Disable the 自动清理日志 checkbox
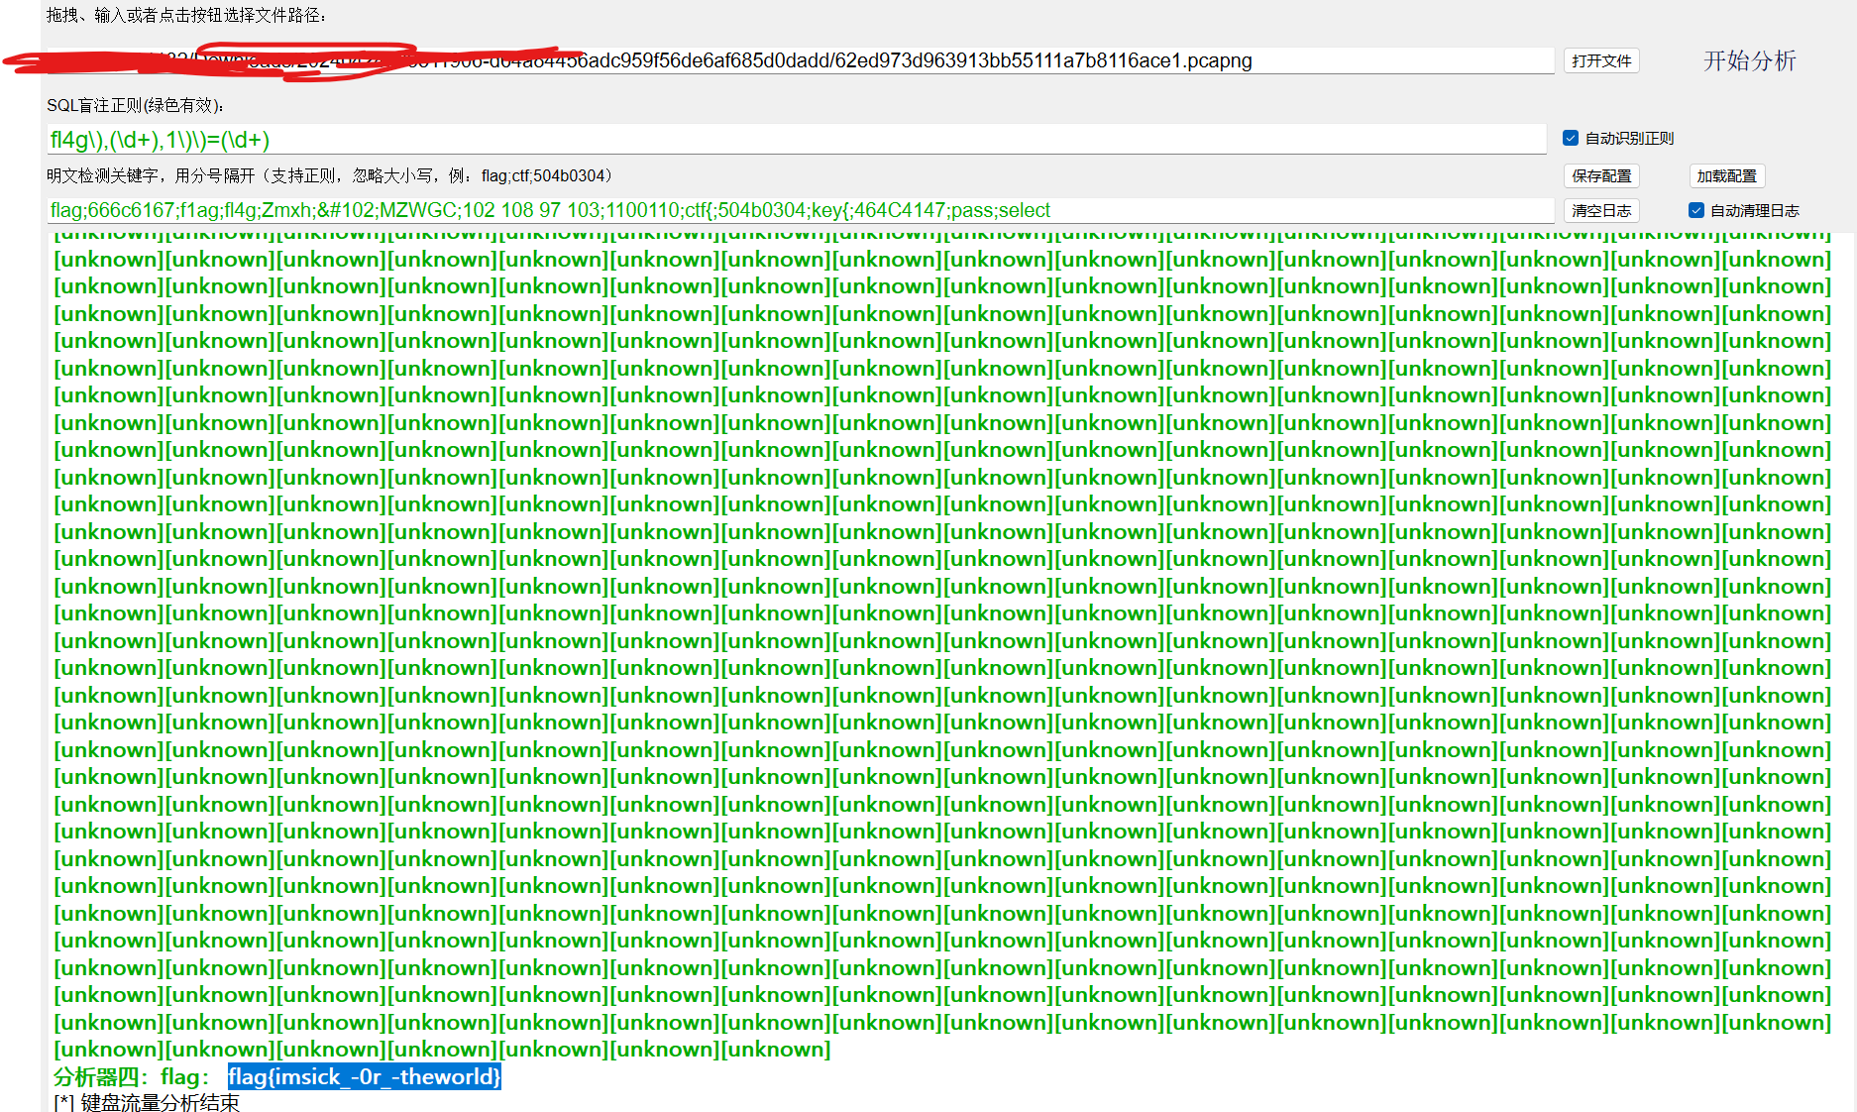This screenshot has width=1857, height=1112. click(x=1696, y=210)
